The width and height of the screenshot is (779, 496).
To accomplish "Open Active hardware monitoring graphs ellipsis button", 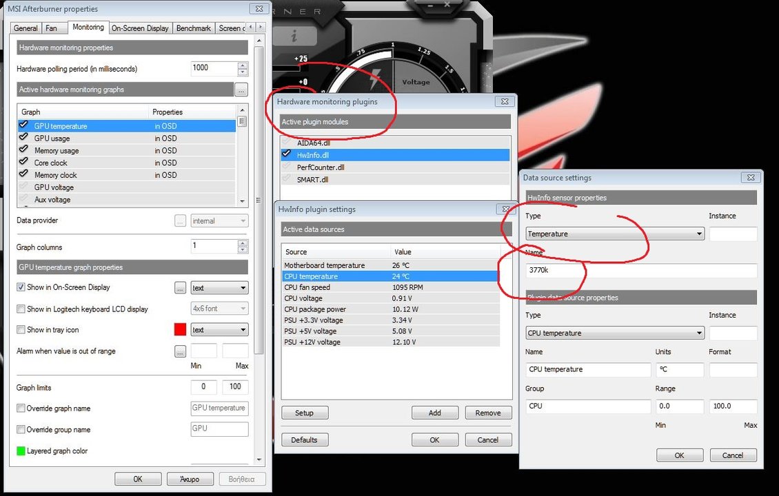I will tap(241, 90).
